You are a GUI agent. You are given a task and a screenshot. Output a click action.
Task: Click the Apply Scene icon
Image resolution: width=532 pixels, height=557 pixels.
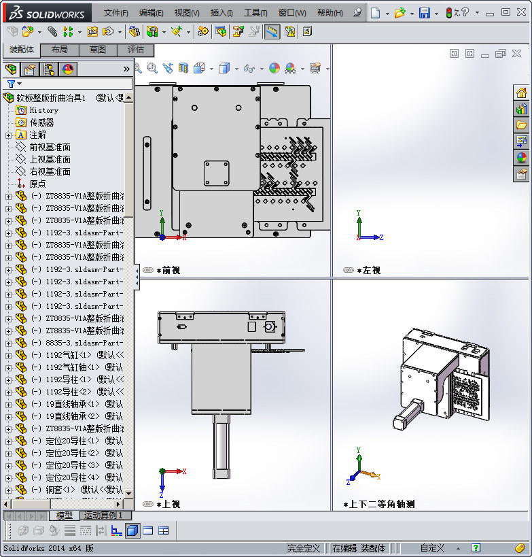pos(290,68)
